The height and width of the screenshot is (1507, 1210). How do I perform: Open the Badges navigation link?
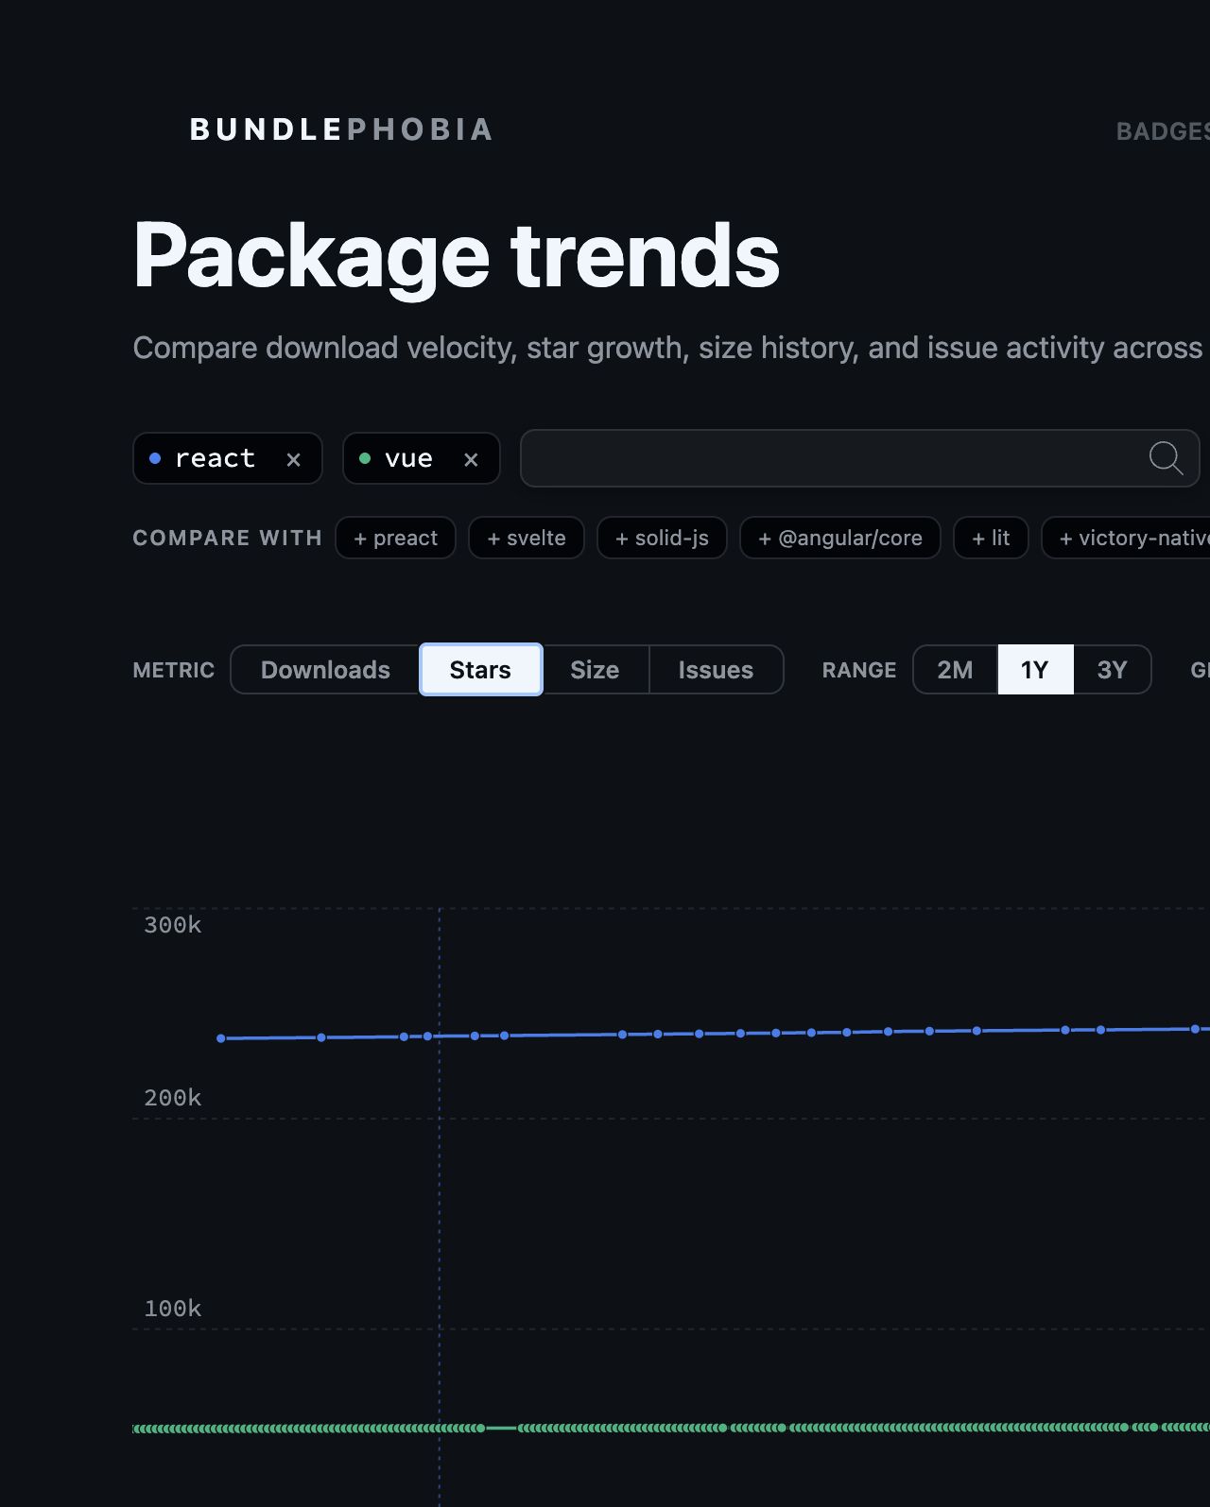coord(1163,131)
